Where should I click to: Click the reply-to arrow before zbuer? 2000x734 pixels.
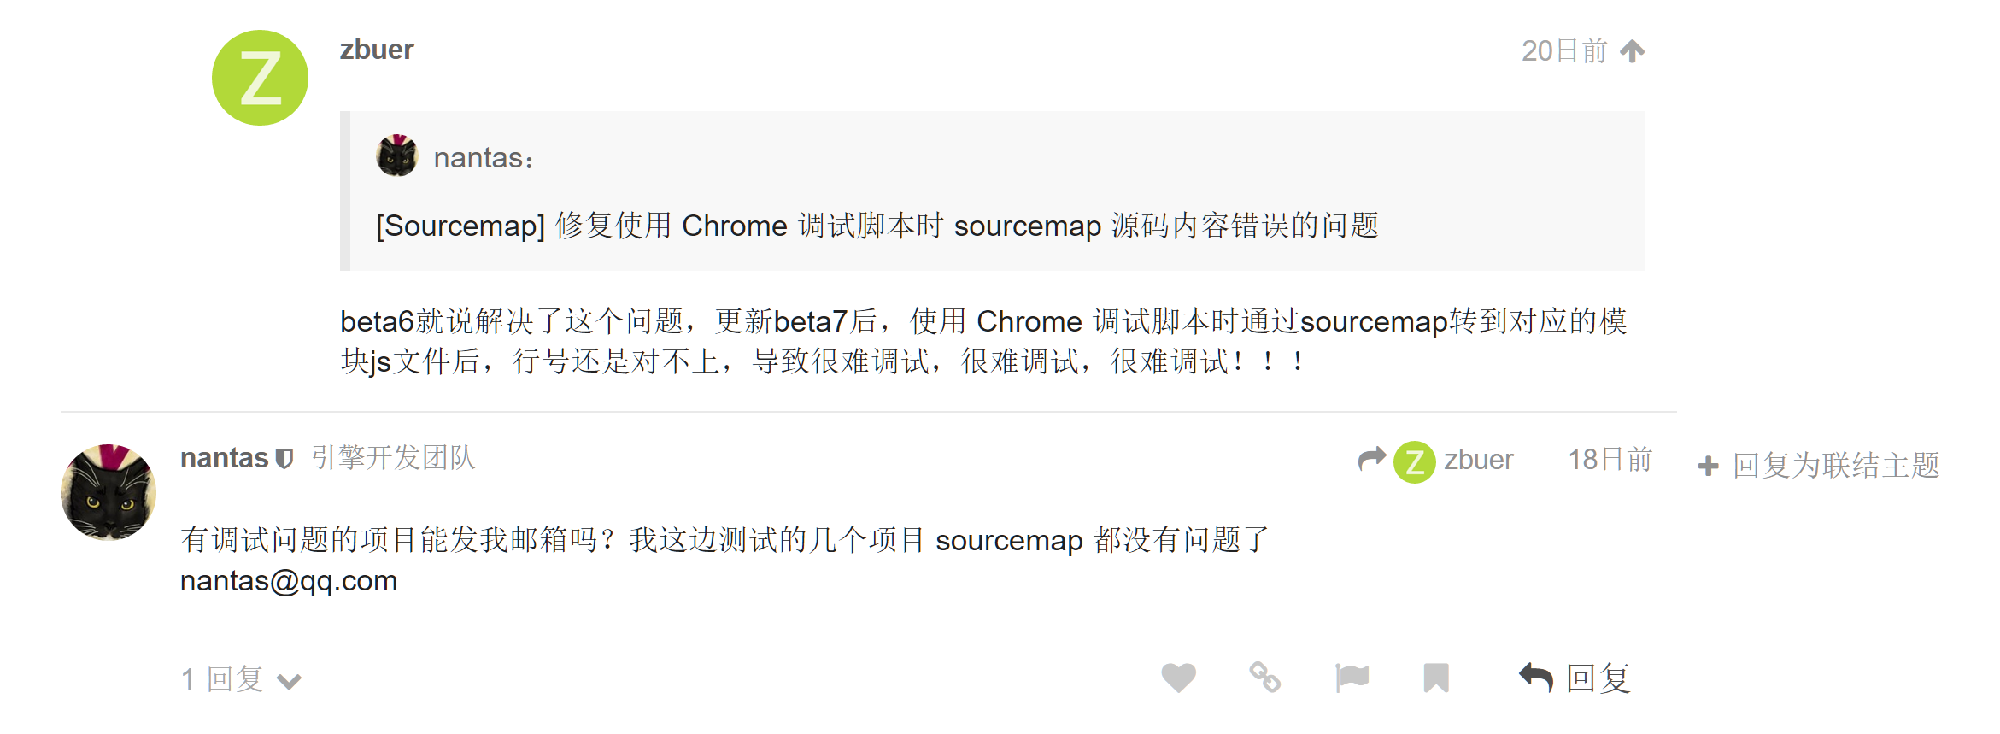(x=1371, y=460)
